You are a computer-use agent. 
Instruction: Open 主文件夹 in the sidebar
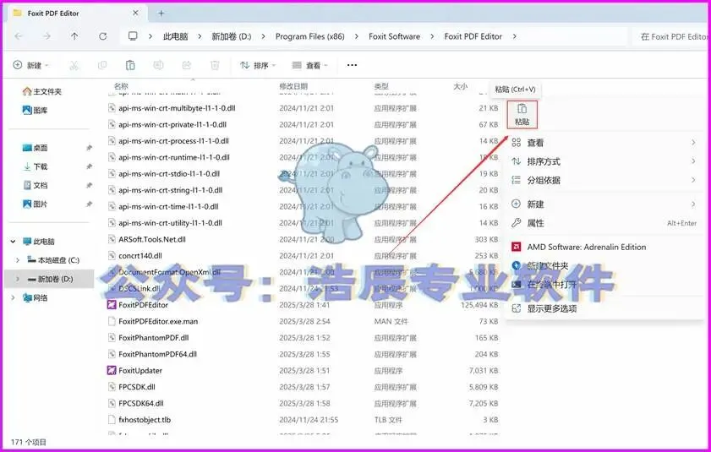click(x=41, y=91)
